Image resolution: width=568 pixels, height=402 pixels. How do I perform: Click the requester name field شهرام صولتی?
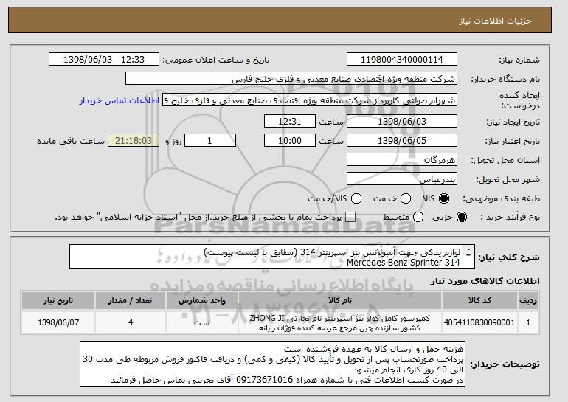tap(310, 100)
